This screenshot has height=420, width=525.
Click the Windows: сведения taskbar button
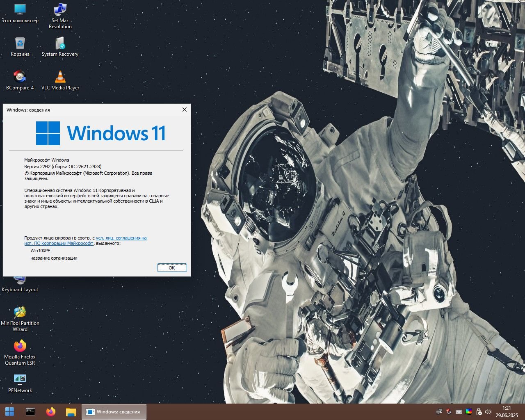pos(114,412)
